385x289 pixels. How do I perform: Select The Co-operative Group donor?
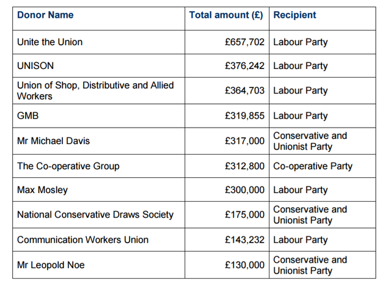pyautogui.click(x=68, y=166)
